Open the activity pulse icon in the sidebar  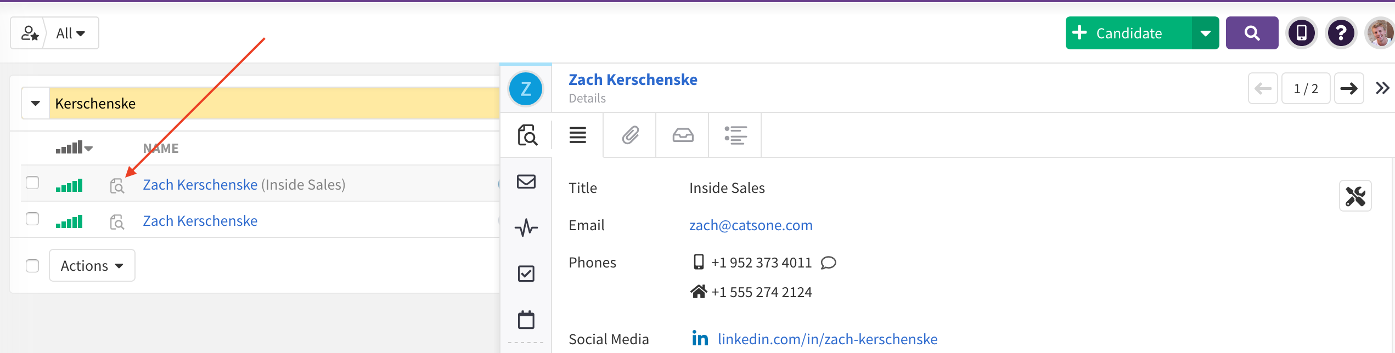[x=526, y=227]
